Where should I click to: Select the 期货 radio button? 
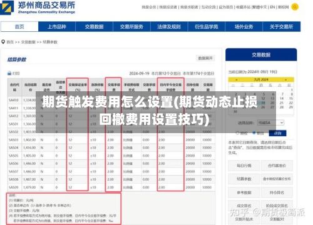tap(254, 132)
